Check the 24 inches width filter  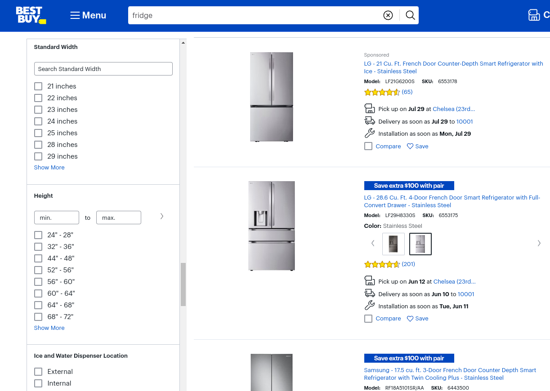coord(38,121)
